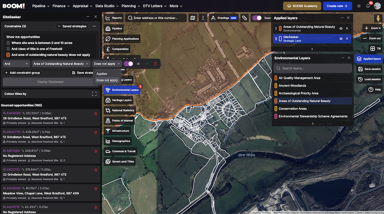
Task: Open Commute & Transit layers
Action: (x=121, y=151)
